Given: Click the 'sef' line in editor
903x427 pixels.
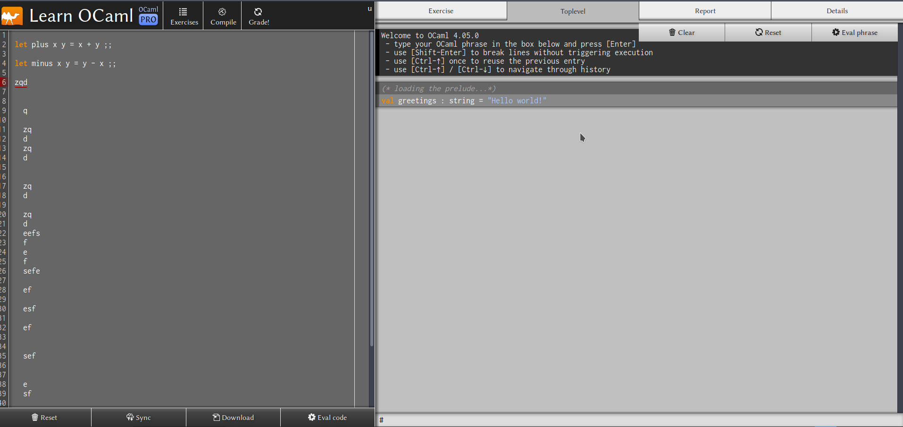Looking at the screenshot, I should pyautogui.click(x=29, y=356).
